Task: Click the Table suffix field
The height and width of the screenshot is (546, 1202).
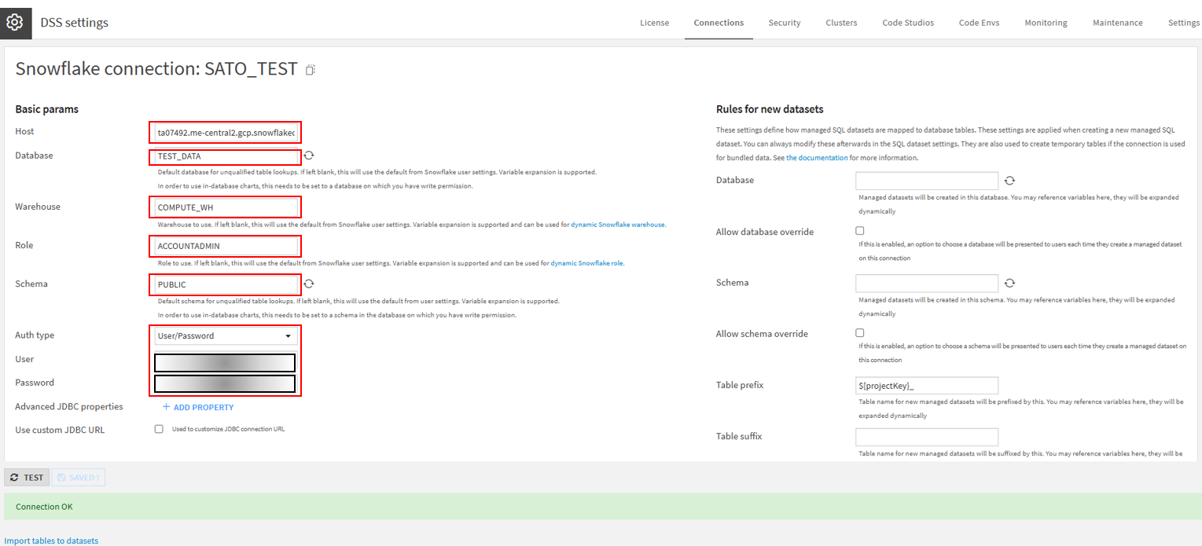Action: tap(927, 437)
